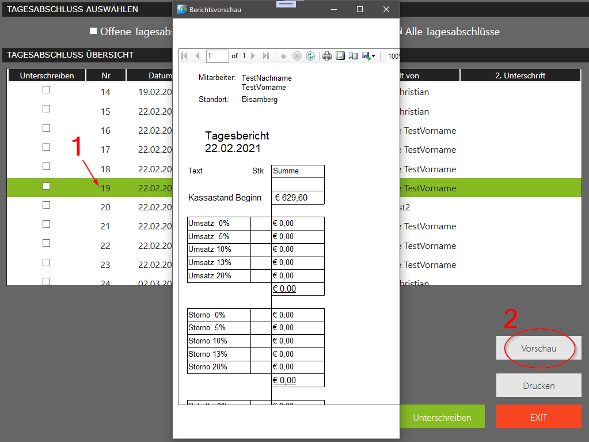Open page setup icon in report toolbar
Viewport: 589px width, 442px height.
[353, 56]
